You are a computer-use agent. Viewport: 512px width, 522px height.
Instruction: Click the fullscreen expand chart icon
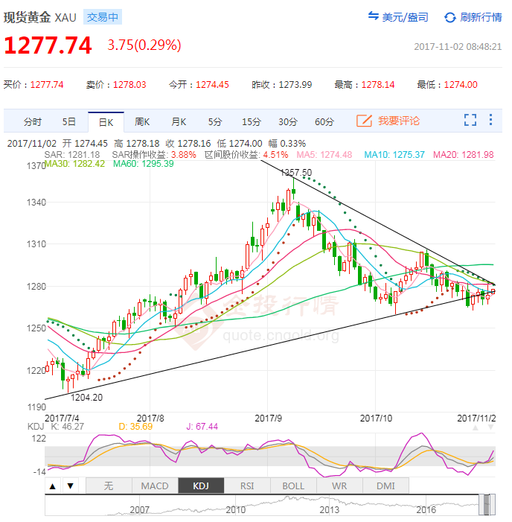pyautogui.click(x=470, y=120)
